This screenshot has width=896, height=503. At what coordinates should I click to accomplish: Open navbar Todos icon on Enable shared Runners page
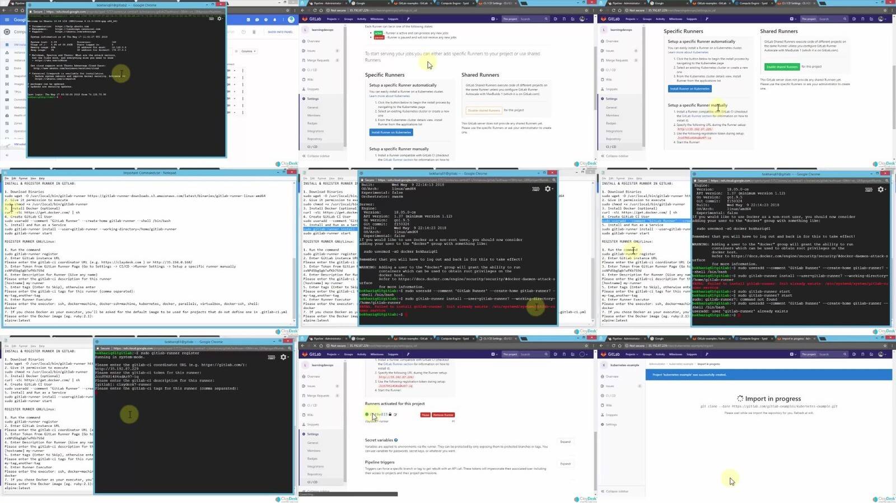pos(871,19)
